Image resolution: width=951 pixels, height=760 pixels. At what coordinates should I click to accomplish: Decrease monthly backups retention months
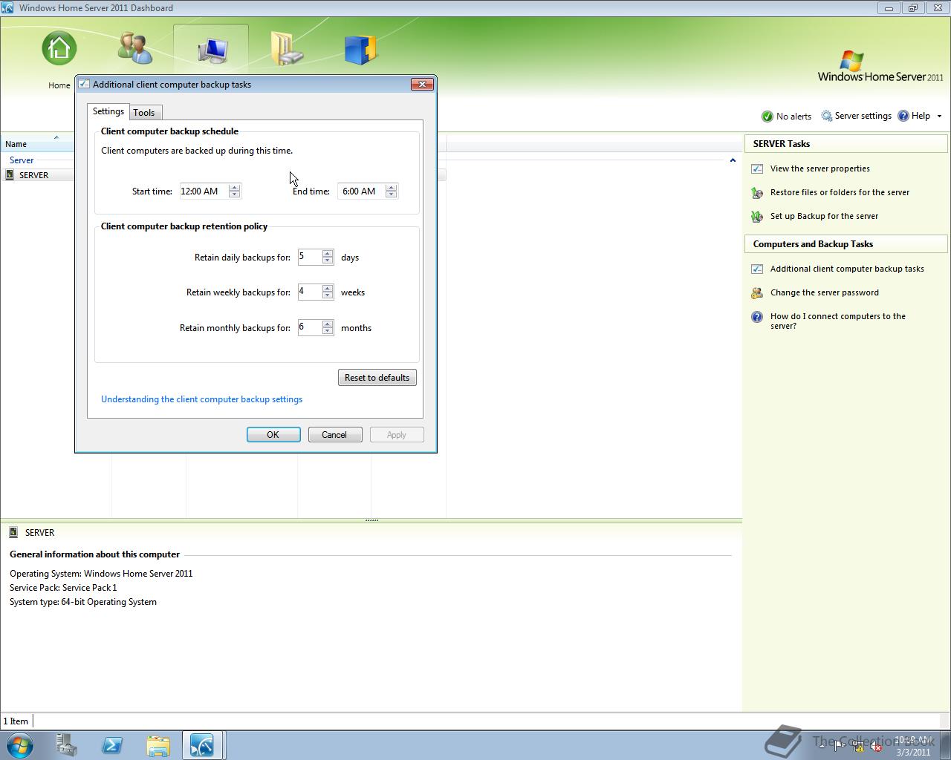pos(328,331)
